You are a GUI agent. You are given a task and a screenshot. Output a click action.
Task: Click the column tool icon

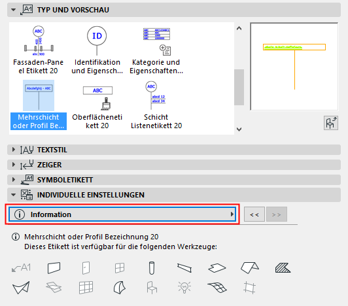coord(152,268)
